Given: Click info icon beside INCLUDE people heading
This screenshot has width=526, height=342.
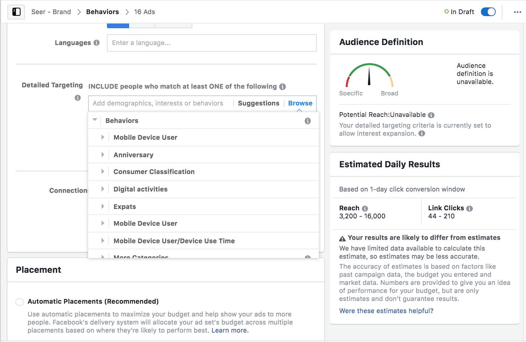Looking at the screenshot, I should pyautogui.click(x=283, y=87).
